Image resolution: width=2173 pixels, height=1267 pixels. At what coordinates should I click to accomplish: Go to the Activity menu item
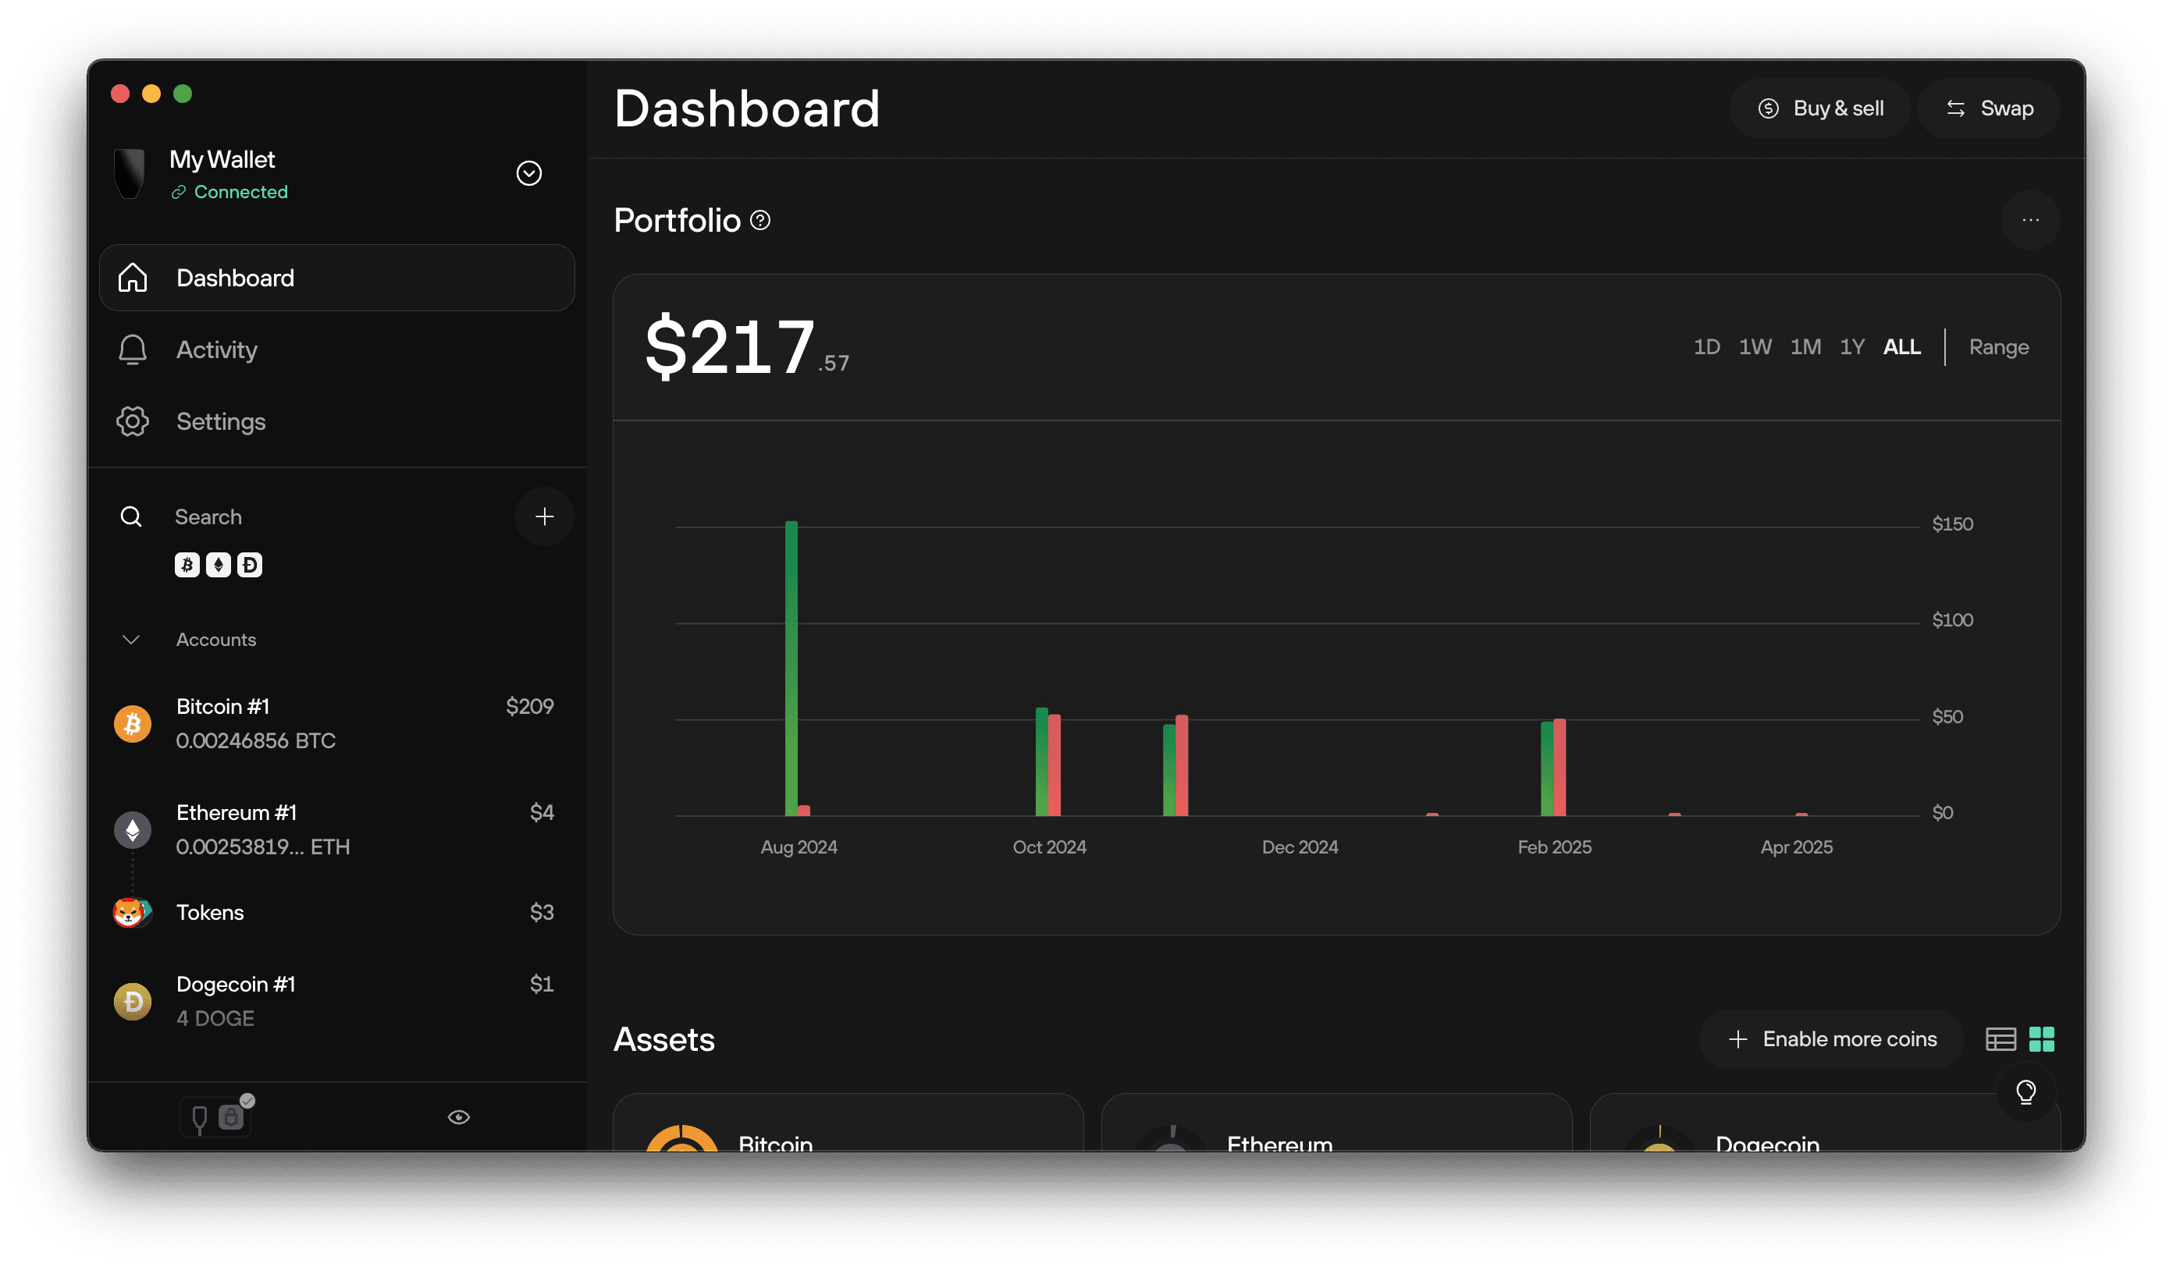click(337, 349)
